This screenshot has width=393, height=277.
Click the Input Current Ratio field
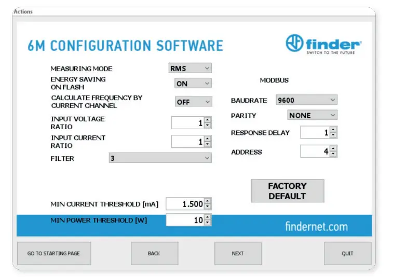[x=188, y=142]
